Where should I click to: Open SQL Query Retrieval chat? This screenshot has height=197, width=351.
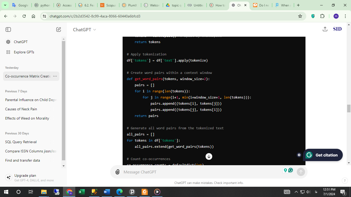(x=21, y=142)
